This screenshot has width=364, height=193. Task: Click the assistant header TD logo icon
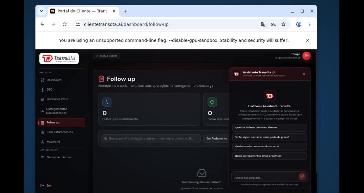click(236, 74)
